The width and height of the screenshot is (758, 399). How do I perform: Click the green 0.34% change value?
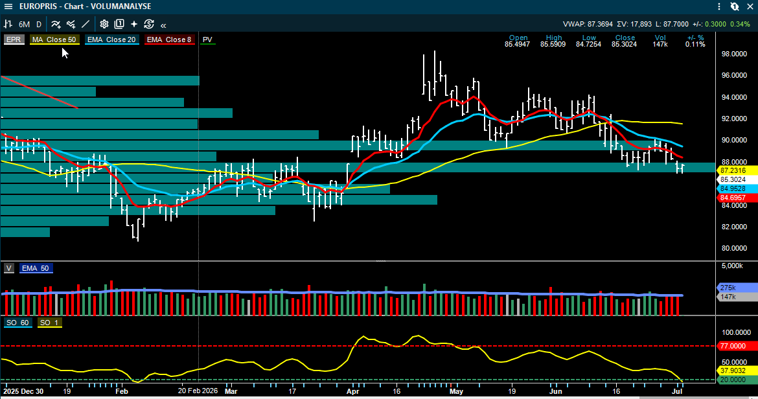click(740, 24)
